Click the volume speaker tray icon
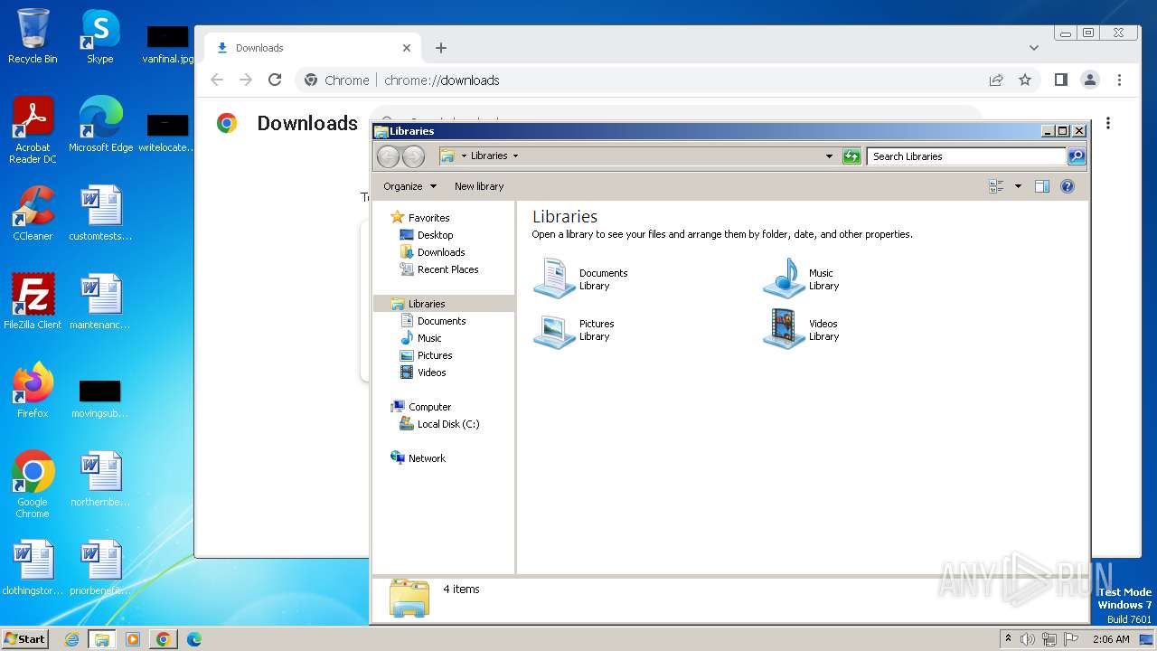 1028,639
